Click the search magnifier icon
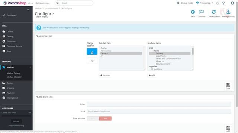 (58, 3)
